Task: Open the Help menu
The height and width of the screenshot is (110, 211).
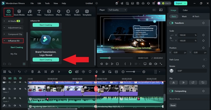Action: point(64,3)
